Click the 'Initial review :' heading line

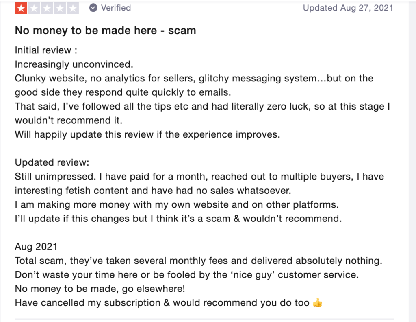pos(46,50)
